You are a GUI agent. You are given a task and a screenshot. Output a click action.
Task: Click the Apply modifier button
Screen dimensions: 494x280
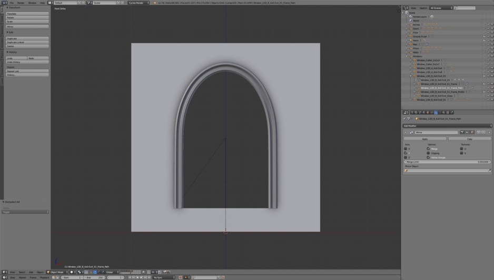point(425,139)
